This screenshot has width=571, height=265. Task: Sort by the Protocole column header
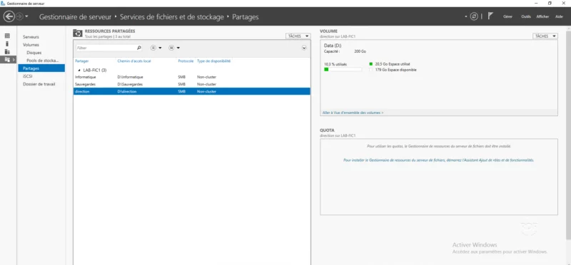(x=186, y=61)
